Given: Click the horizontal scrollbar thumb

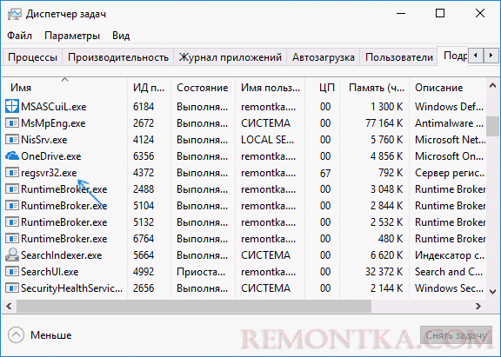Looking at the screenshot, I should click(194, 307).
